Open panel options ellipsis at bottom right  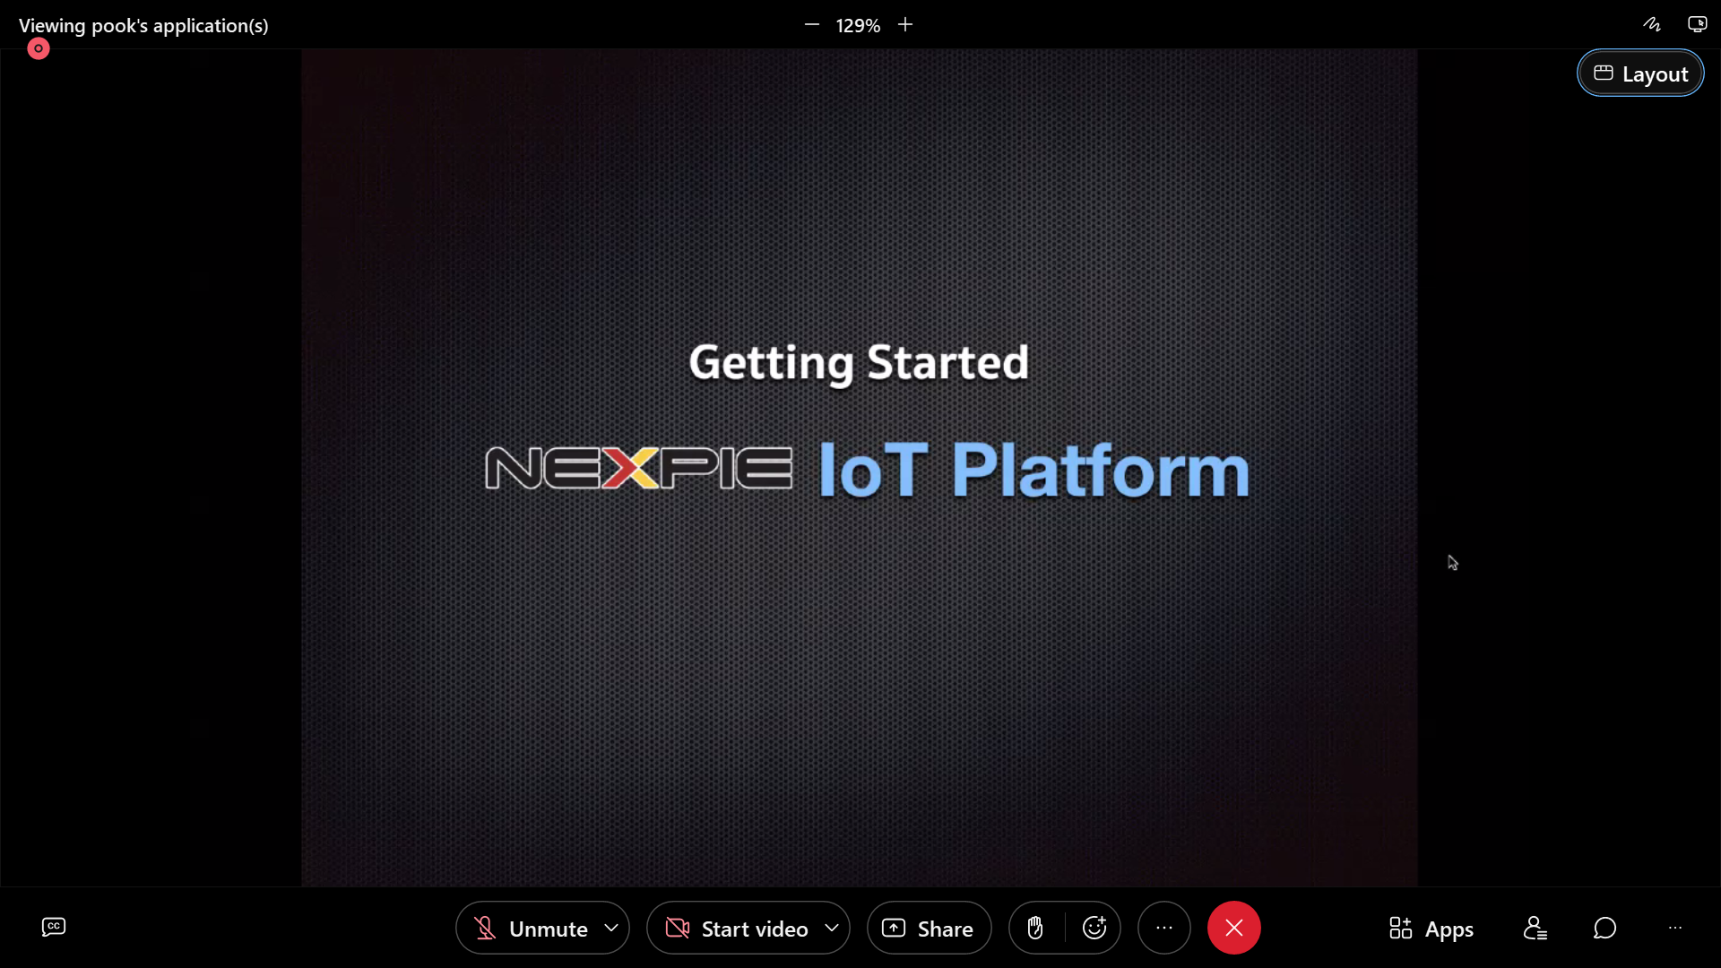coord(1675,928)
